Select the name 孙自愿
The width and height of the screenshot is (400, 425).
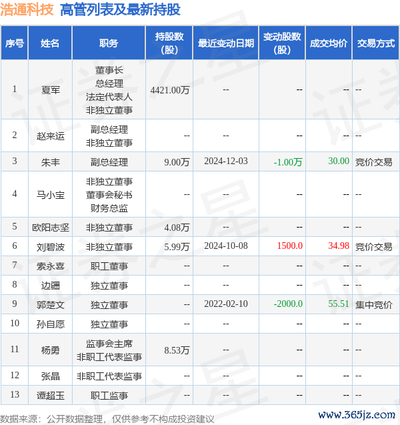51,324
